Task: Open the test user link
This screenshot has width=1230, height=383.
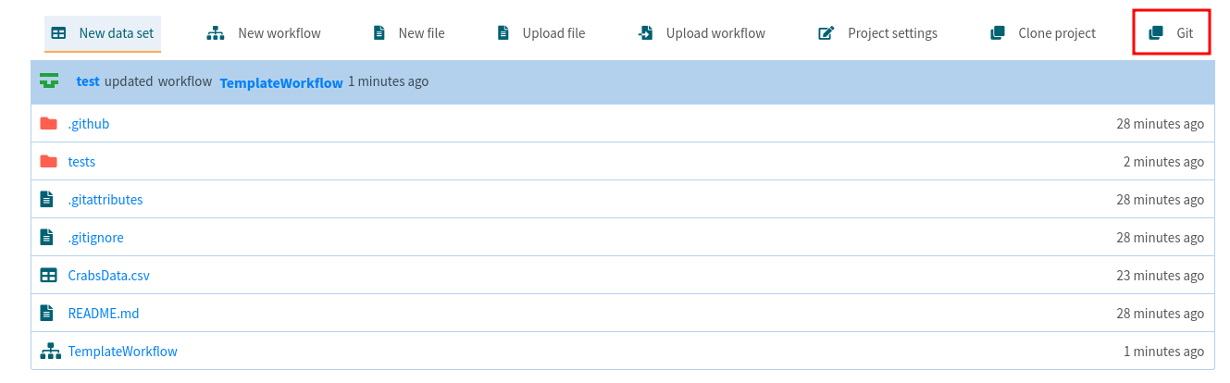Action: pyautogui.click(x=88, y=81)
